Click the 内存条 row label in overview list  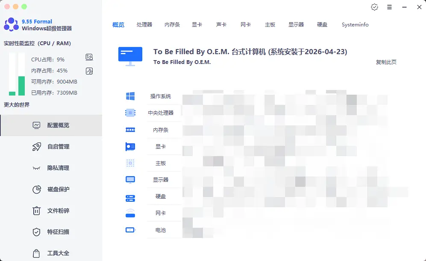161,130
